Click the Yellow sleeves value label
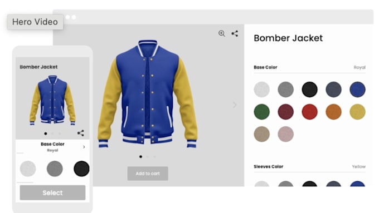This screenshot has width=379, height=213. coord(359,166)
